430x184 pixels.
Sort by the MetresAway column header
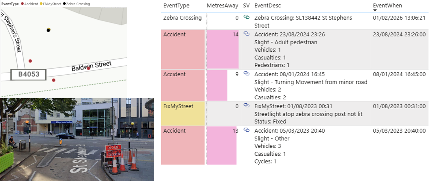222,6
